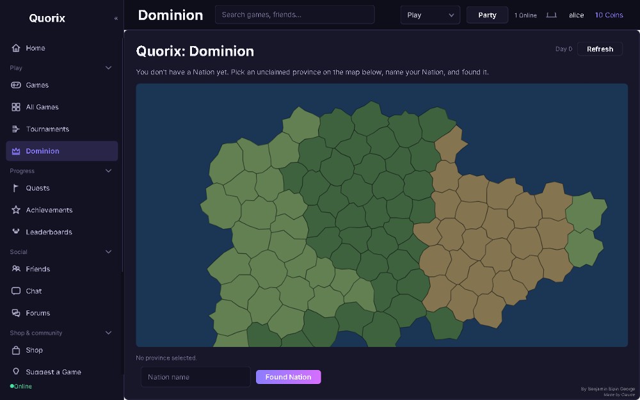The width and height of the screenshot is (640, 400).
Task: Collapse the sidebar with double-chevron icon
Action: (x=116, y=19)
